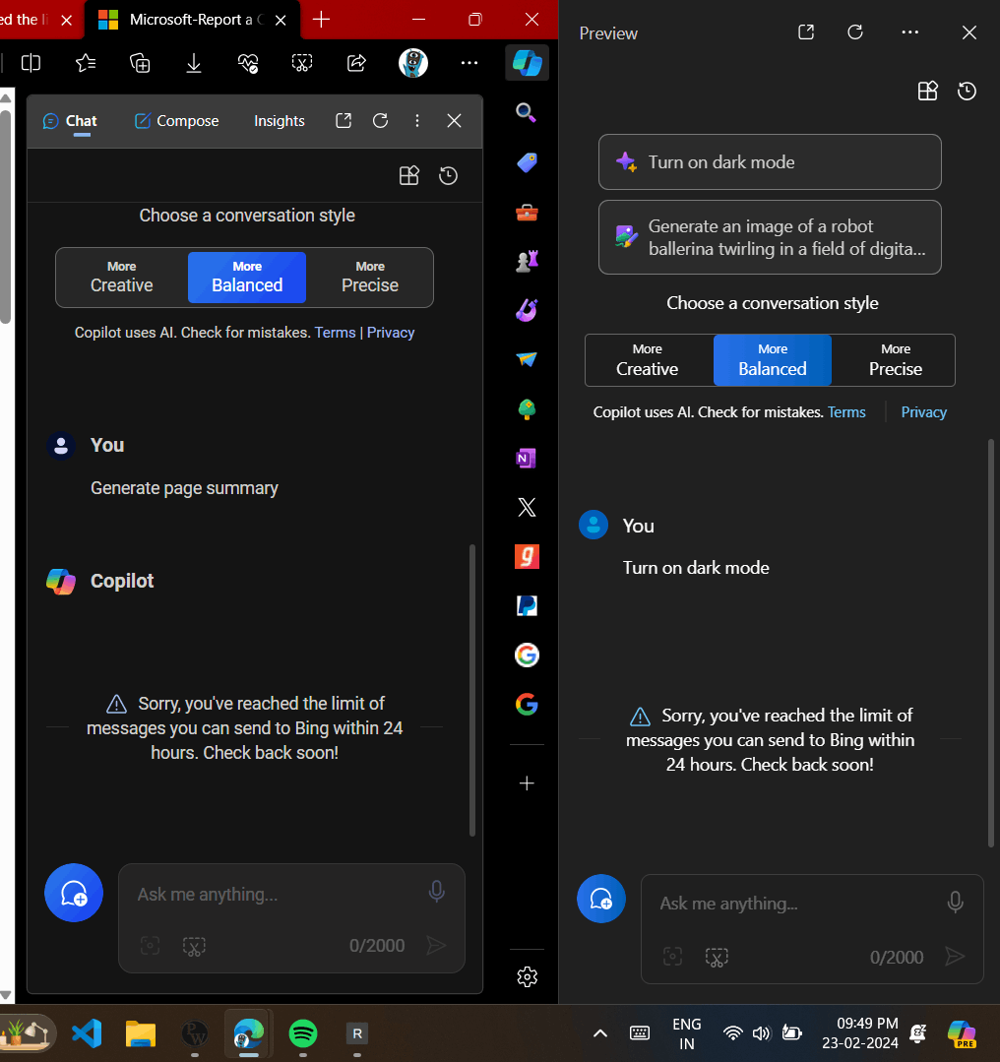Switch to the Insights tab
The width and height of the screenshot is (1000, 1062).
(x=280, y=121)
